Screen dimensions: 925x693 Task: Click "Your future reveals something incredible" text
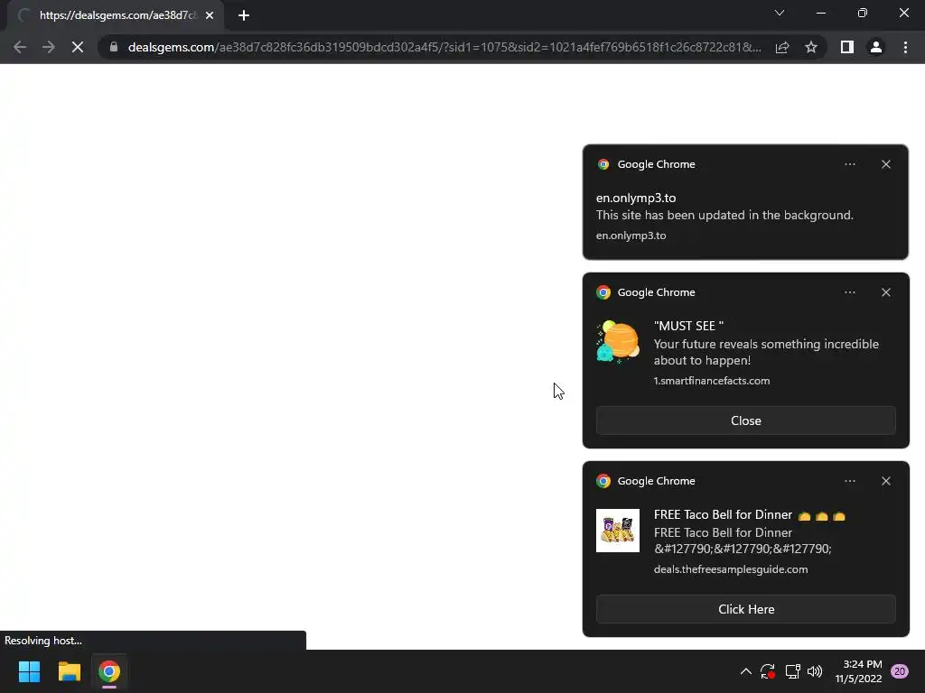[x=766, y=344]
